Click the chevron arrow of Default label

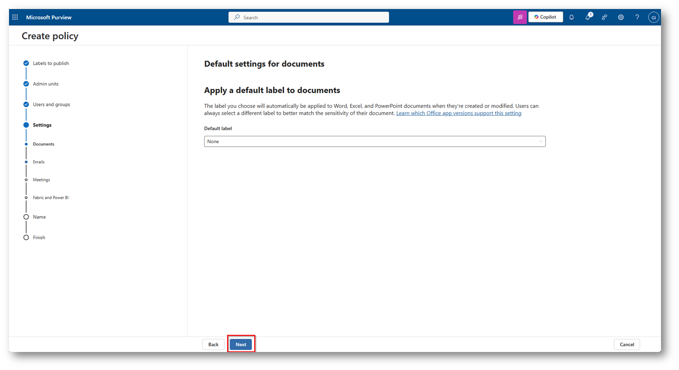tap(541, 141)
